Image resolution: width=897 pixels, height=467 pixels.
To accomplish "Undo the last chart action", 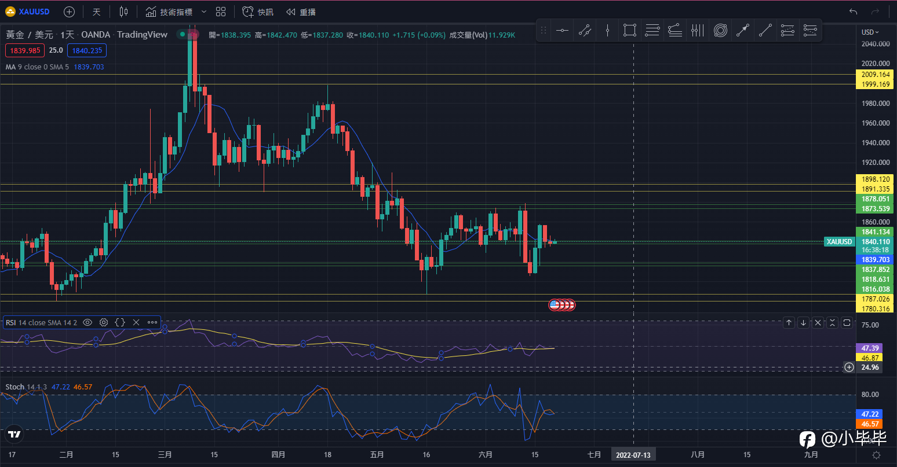I will (x=853, y=12).
